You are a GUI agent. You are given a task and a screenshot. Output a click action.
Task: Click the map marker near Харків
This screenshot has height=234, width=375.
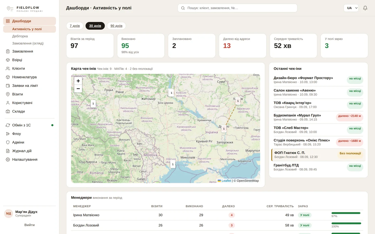pyautogui.click(x=238, y=101)
